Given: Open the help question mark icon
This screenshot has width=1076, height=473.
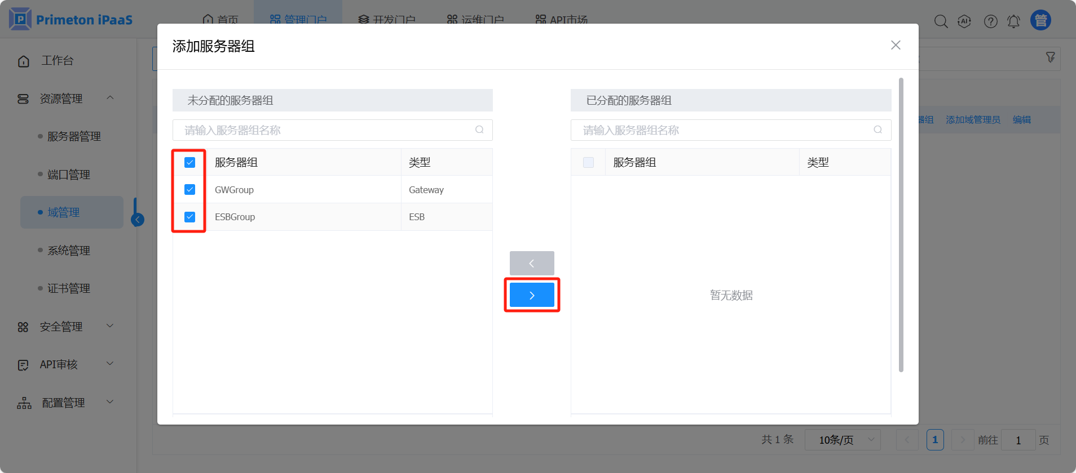Looking at the screenshot, I should [990, 21].
